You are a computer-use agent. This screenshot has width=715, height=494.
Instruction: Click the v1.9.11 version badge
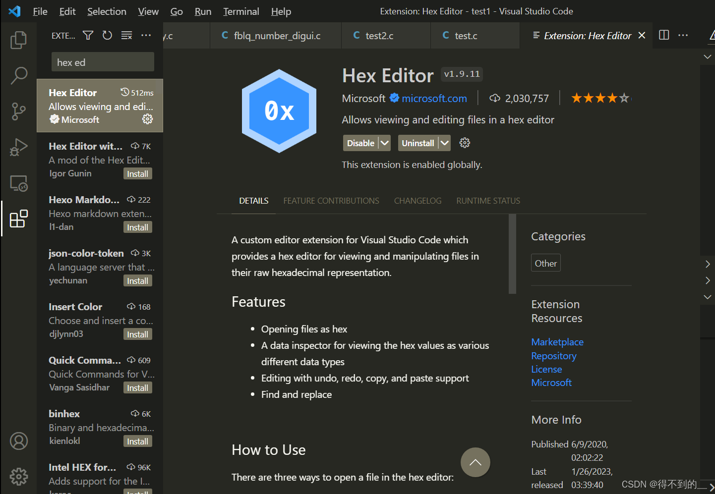(462, 74)
